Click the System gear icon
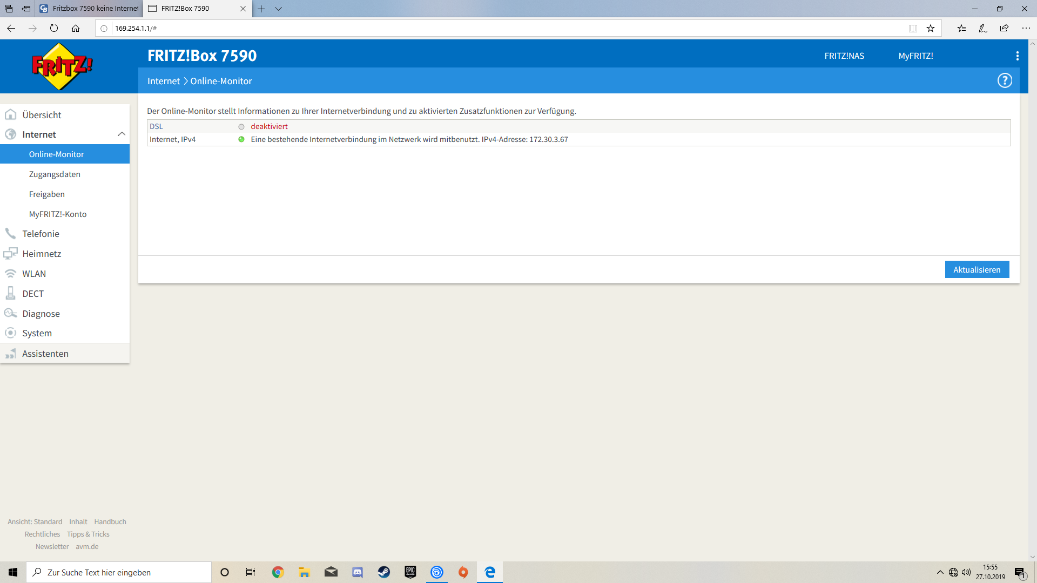This screenshot has height=583, width=1037. [11, 333]
